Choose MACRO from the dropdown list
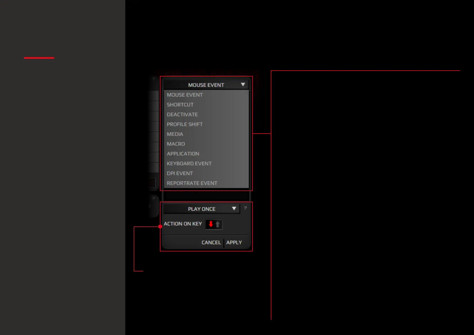Screen dimensions: 474x335 pyautogui.click(x=206, y=144)
